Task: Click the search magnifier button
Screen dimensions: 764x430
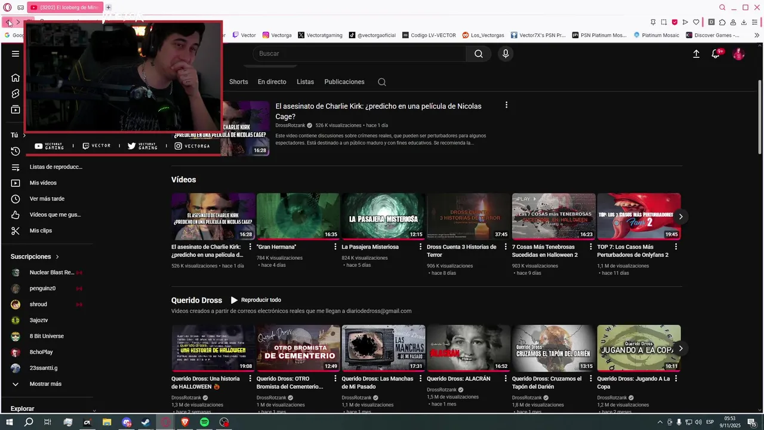Action: (x=479, y=54)
